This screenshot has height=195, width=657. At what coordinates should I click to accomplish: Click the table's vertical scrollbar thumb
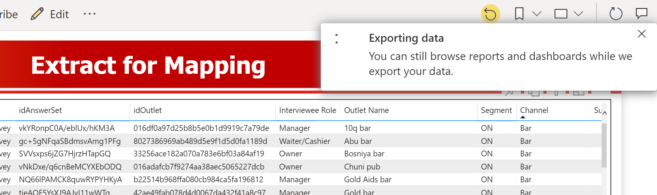click(x=604, y=145)
